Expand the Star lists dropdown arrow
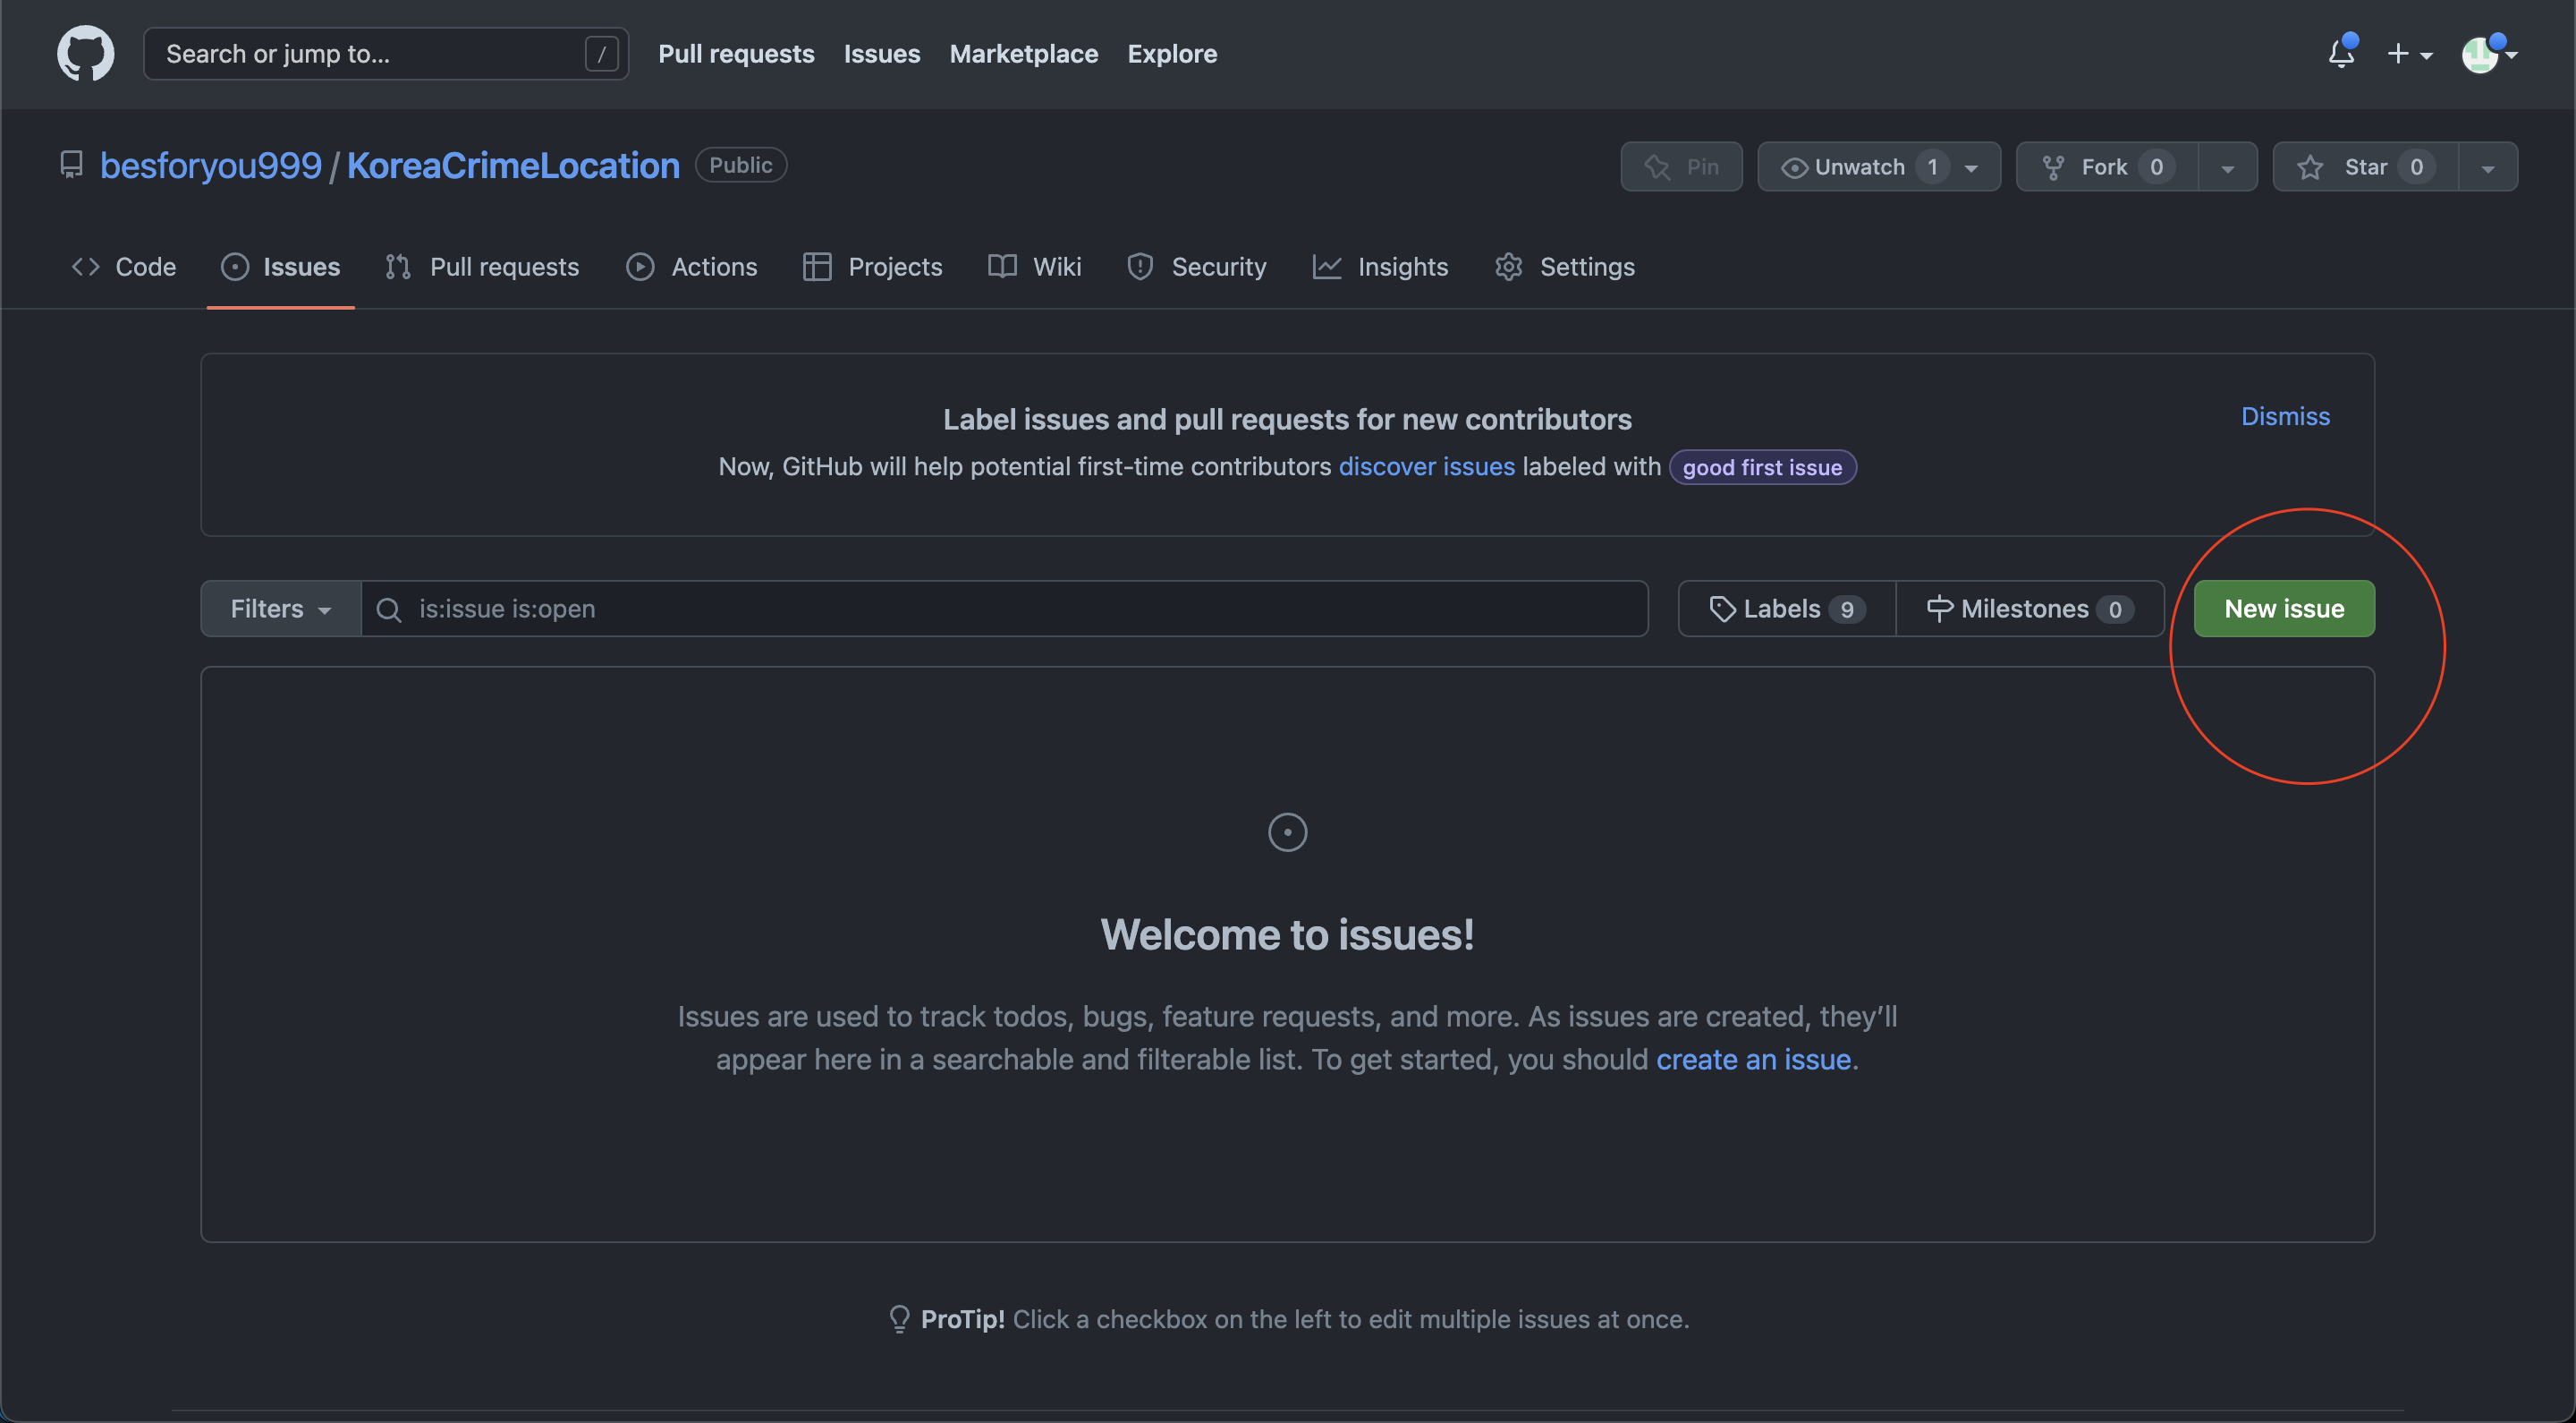The image size is (2576, 1423). coord(2488,166)
